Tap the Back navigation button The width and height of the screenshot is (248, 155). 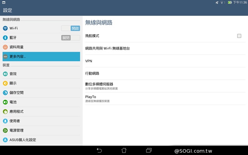click(99, 150)
